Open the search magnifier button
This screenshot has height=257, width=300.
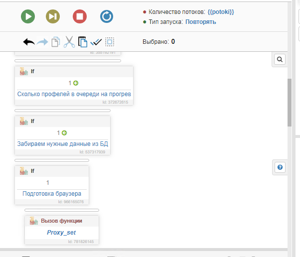(x=280, y=60)
